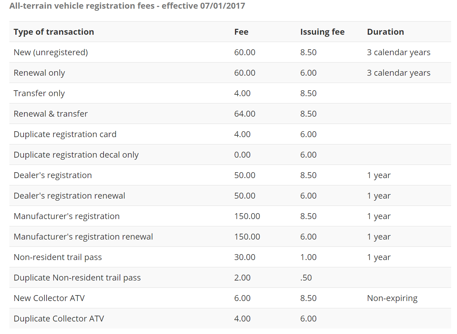The image size is (457, 334).
Task: Click the all-terrain vehicle registration fees heading
Action: pyautogui.click(x=127, y=6)
